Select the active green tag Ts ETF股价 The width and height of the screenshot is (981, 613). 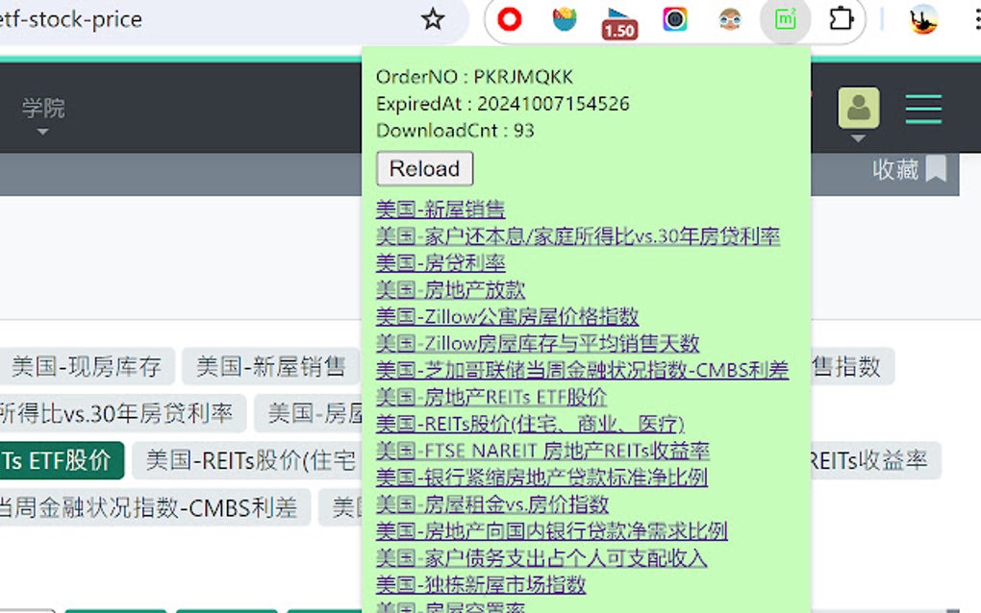pyautogui.click(x=61, y=460)
